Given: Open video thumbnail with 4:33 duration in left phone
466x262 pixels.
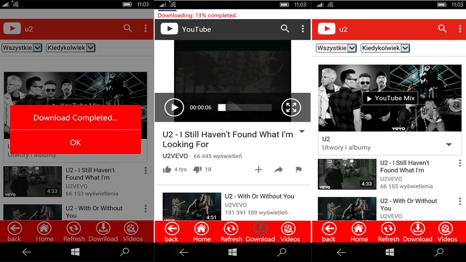Looking at the screenshot, I should (32, 181).
